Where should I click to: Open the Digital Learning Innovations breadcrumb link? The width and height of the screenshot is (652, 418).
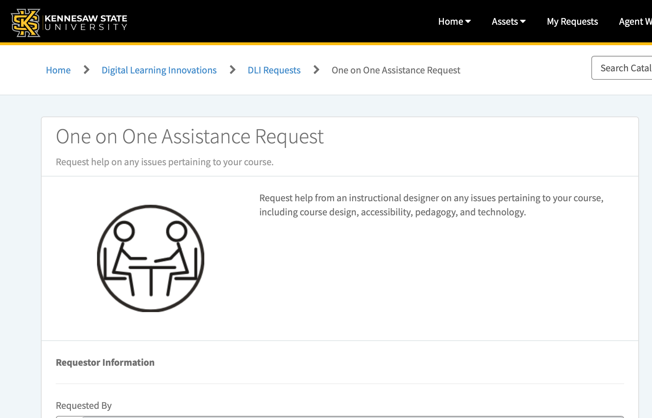(x=159, y=70)
